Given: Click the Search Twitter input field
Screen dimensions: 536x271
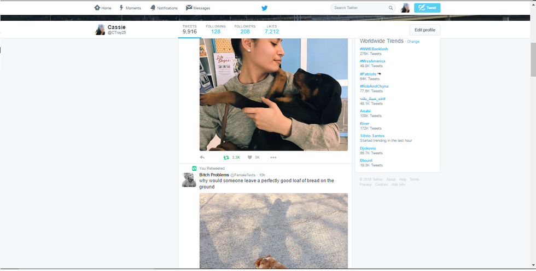Looking at the screenshot, I should click(359, 8).
